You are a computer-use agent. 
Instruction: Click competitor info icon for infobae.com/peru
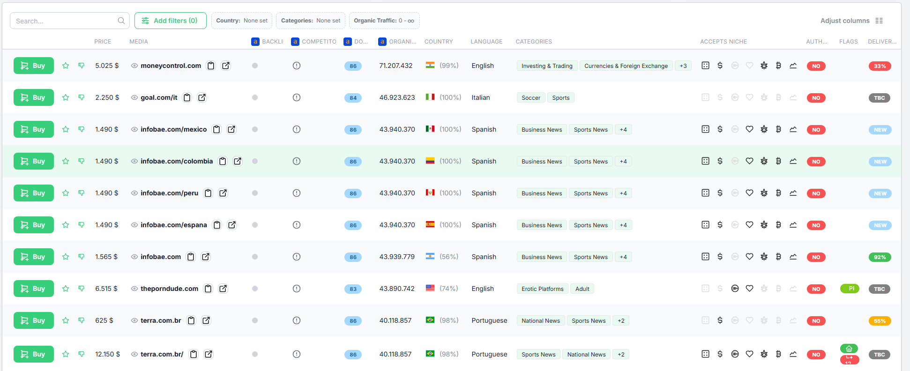297,193
